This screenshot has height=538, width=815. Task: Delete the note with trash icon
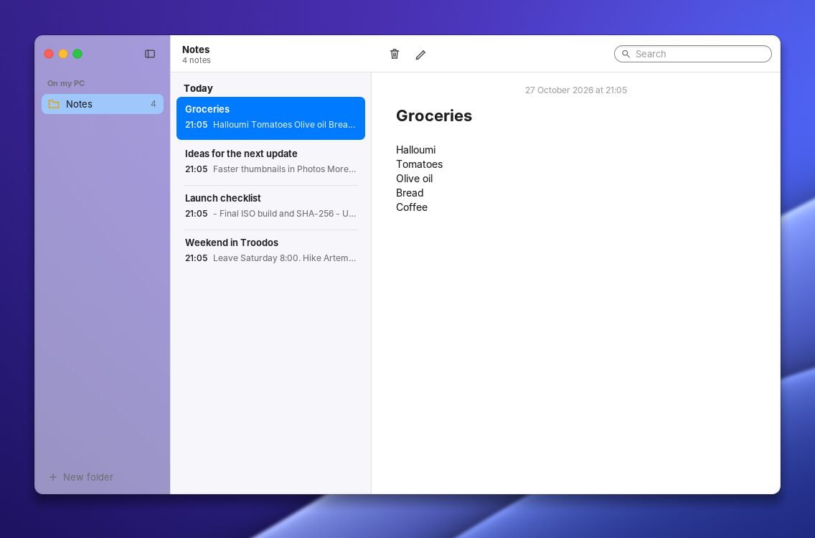coord(395,54)
